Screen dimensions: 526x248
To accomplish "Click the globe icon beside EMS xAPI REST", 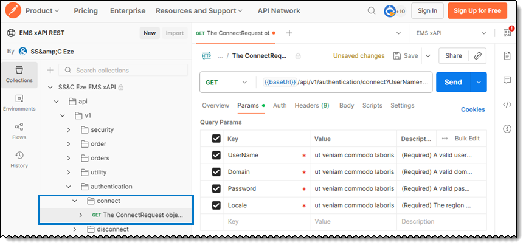I will pos(12,33).
